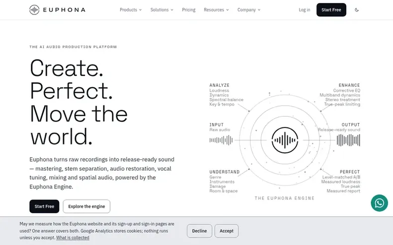
Task: Accept analytics cookies
Action: (x=227, y=231)
